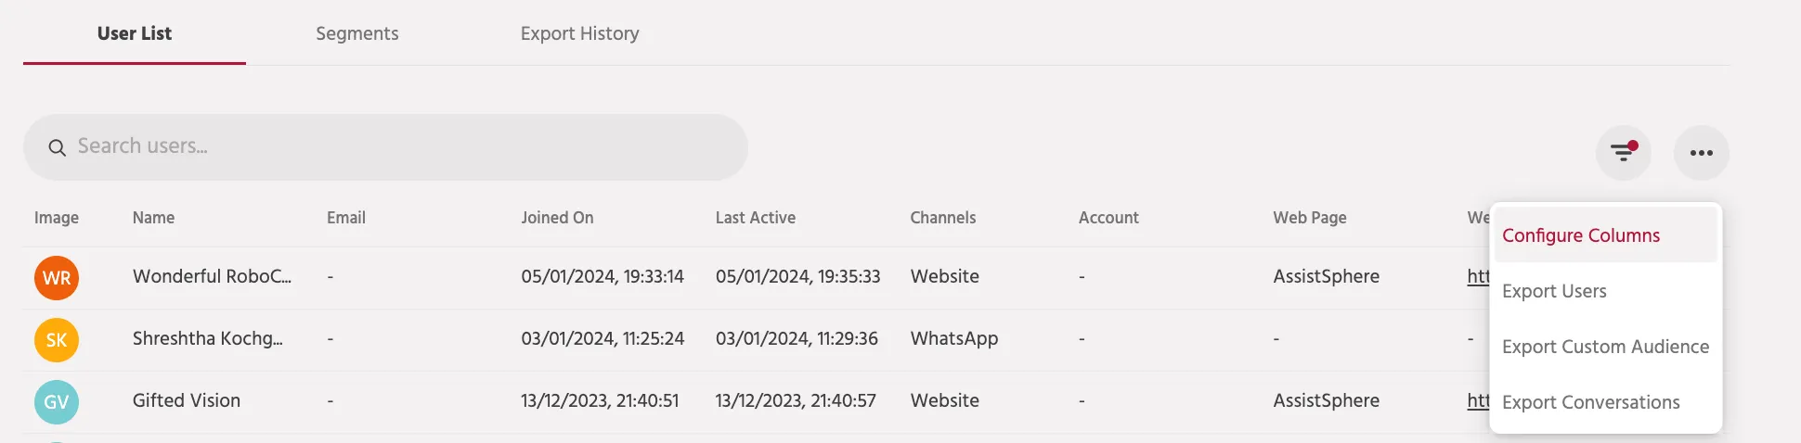The width and height of the screenshot is (1801, 443).
Task: Click the Name column header
Action: click(x=153, y=218)
